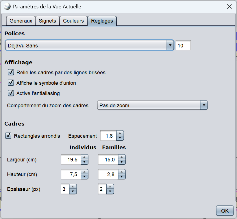The width and height of the screenshot is (237, 219).
Task: Increase Familles Largeur with up arrow
Action: (x=121, y=157)
